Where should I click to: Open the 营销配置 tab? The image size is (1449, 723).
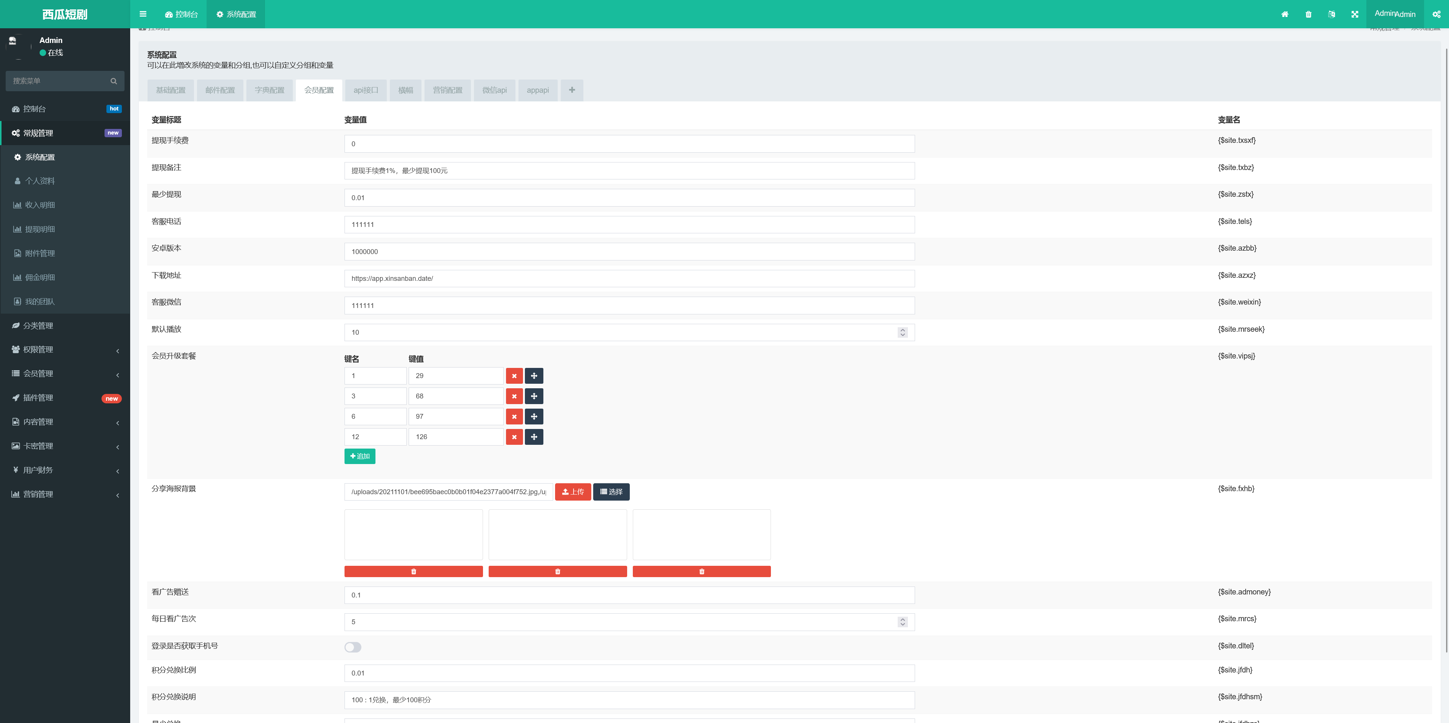click(x=447, y=90)
